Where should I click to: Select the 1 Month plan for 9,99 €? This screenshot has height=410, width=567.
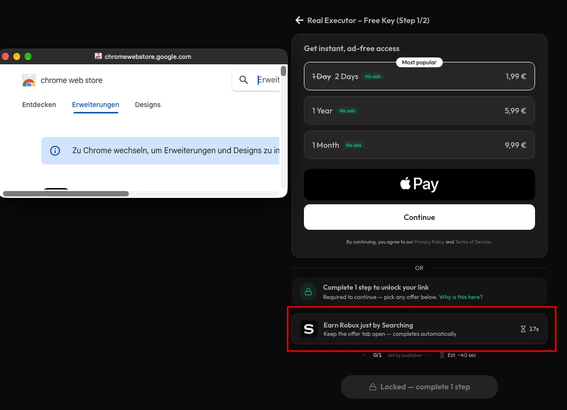tap(419, 145)
